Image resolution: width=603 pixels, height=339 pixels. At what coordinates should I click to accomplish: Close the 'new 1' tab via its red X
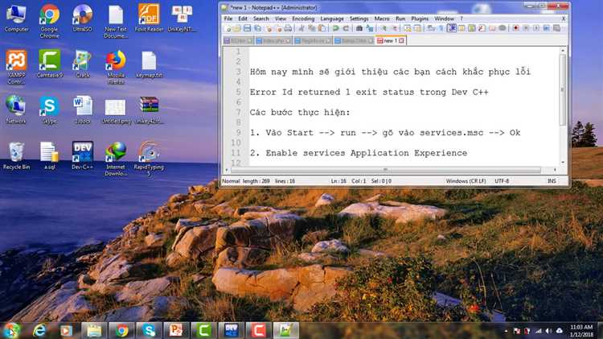tap(401, 41)
